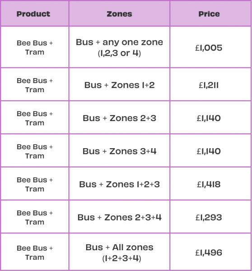Select Product cell beside the £1,005 price
The image size is (252, 271).
(x=35, y=47)
